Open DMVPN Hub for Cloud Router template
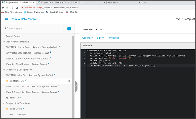This screenshot has height=119, width=196. [29, 75]
